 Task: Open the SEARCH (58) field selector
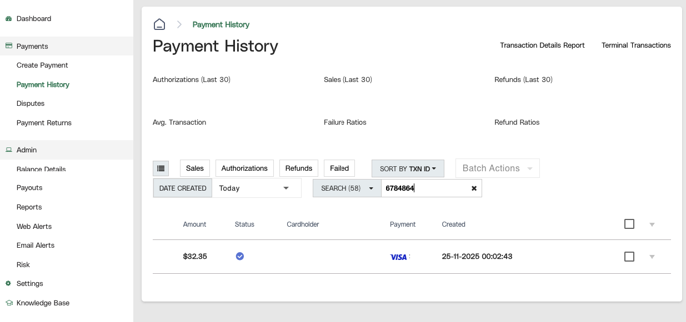(x=347, y=188)
